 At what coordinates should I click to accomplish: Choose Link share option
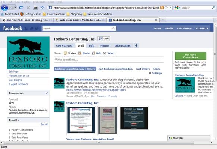point(96,53)
